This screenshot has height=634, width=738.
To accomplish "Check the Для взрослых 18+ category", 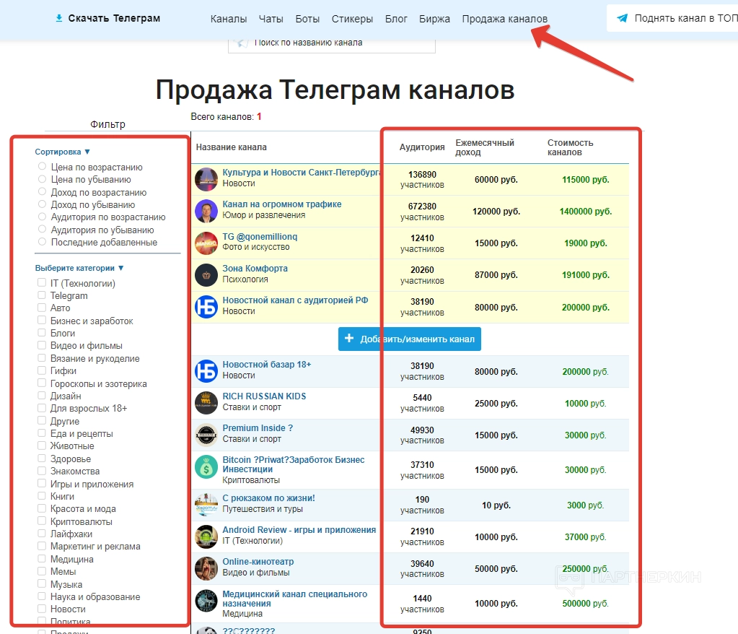I will coord(41,407).
